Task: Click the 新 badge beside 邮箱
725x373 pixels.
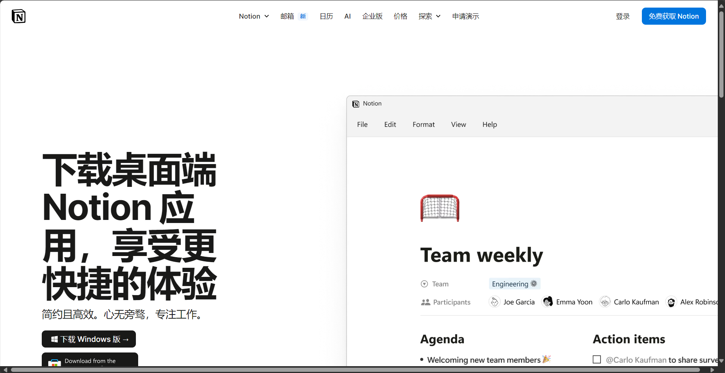Action: [303, 16]
